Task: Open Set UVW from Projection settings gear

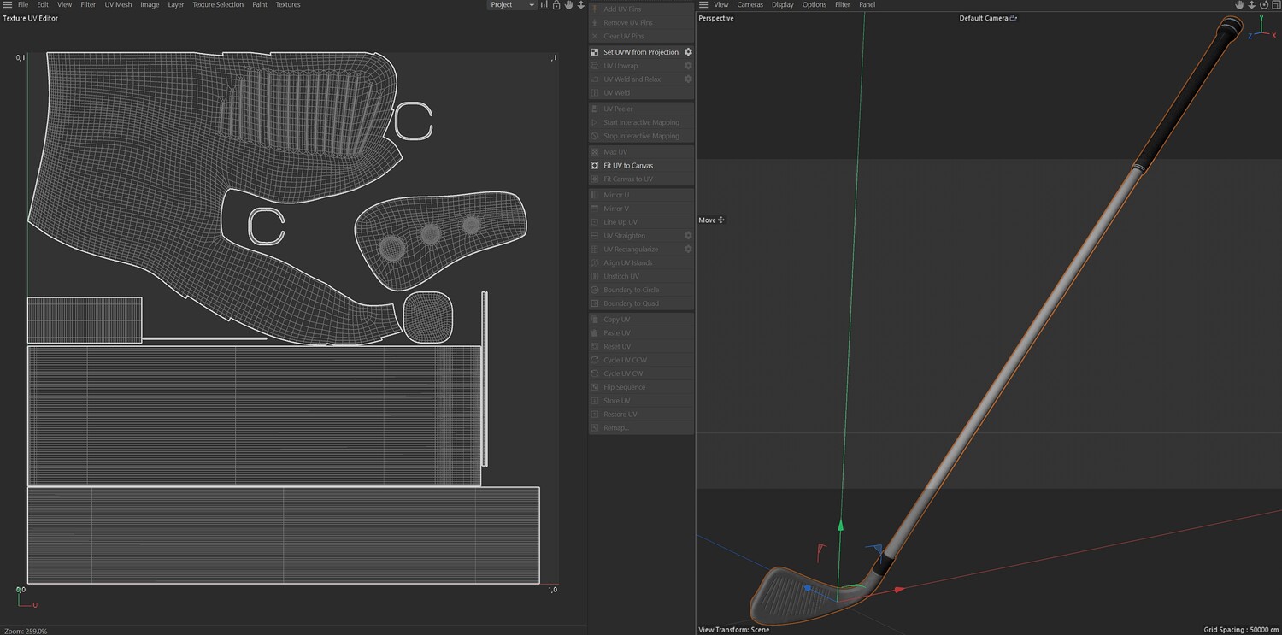Action: coord(688,52)
